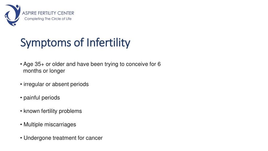The image size is (268, 151).
Task: Select the 'ASPIRE FERTILITY CENTER' name text
Action: click(48, 13)
